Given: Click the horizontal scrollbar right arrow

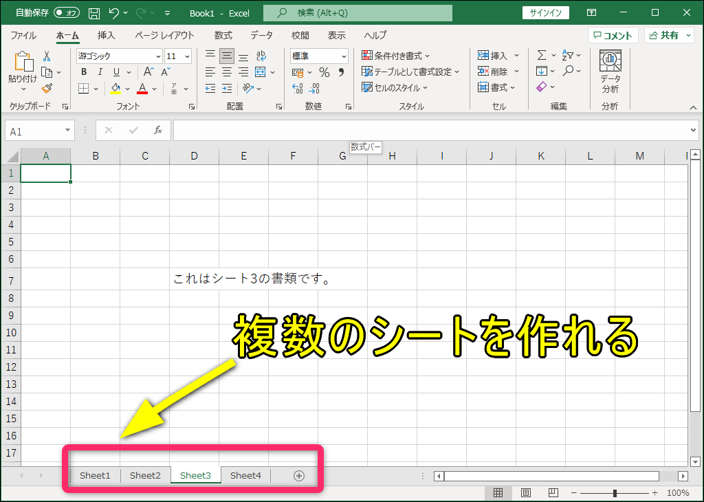Looking at the screenshot, I should tap(683, 476).
